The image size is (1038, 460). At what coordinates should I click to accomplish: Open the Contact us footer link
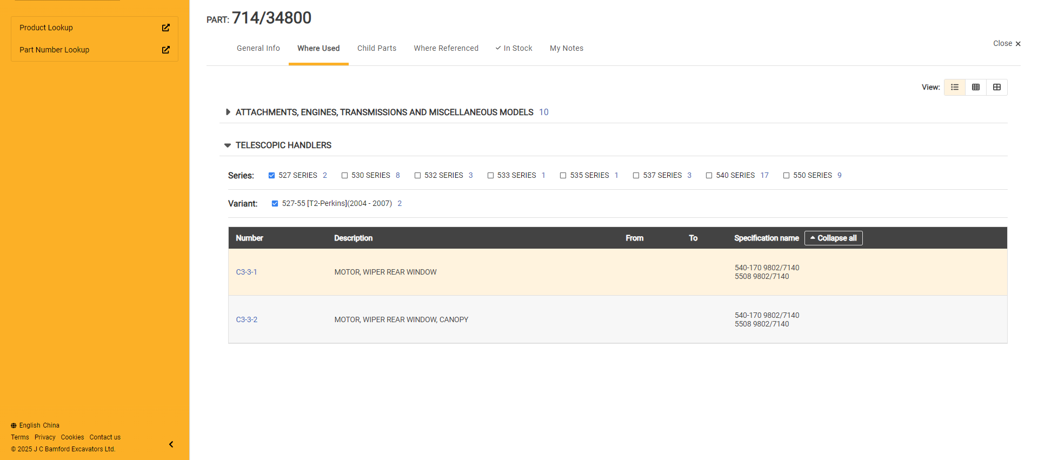(105, 437)
